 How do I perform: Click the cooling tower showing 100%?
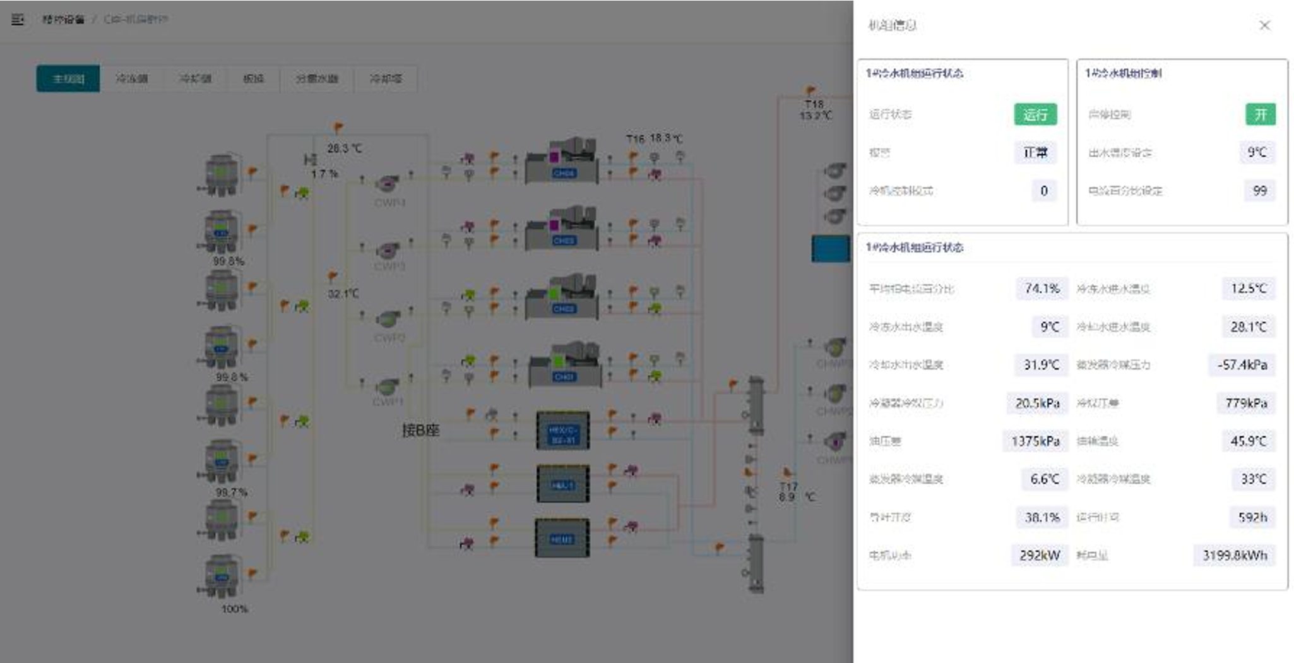click(221, 576)
